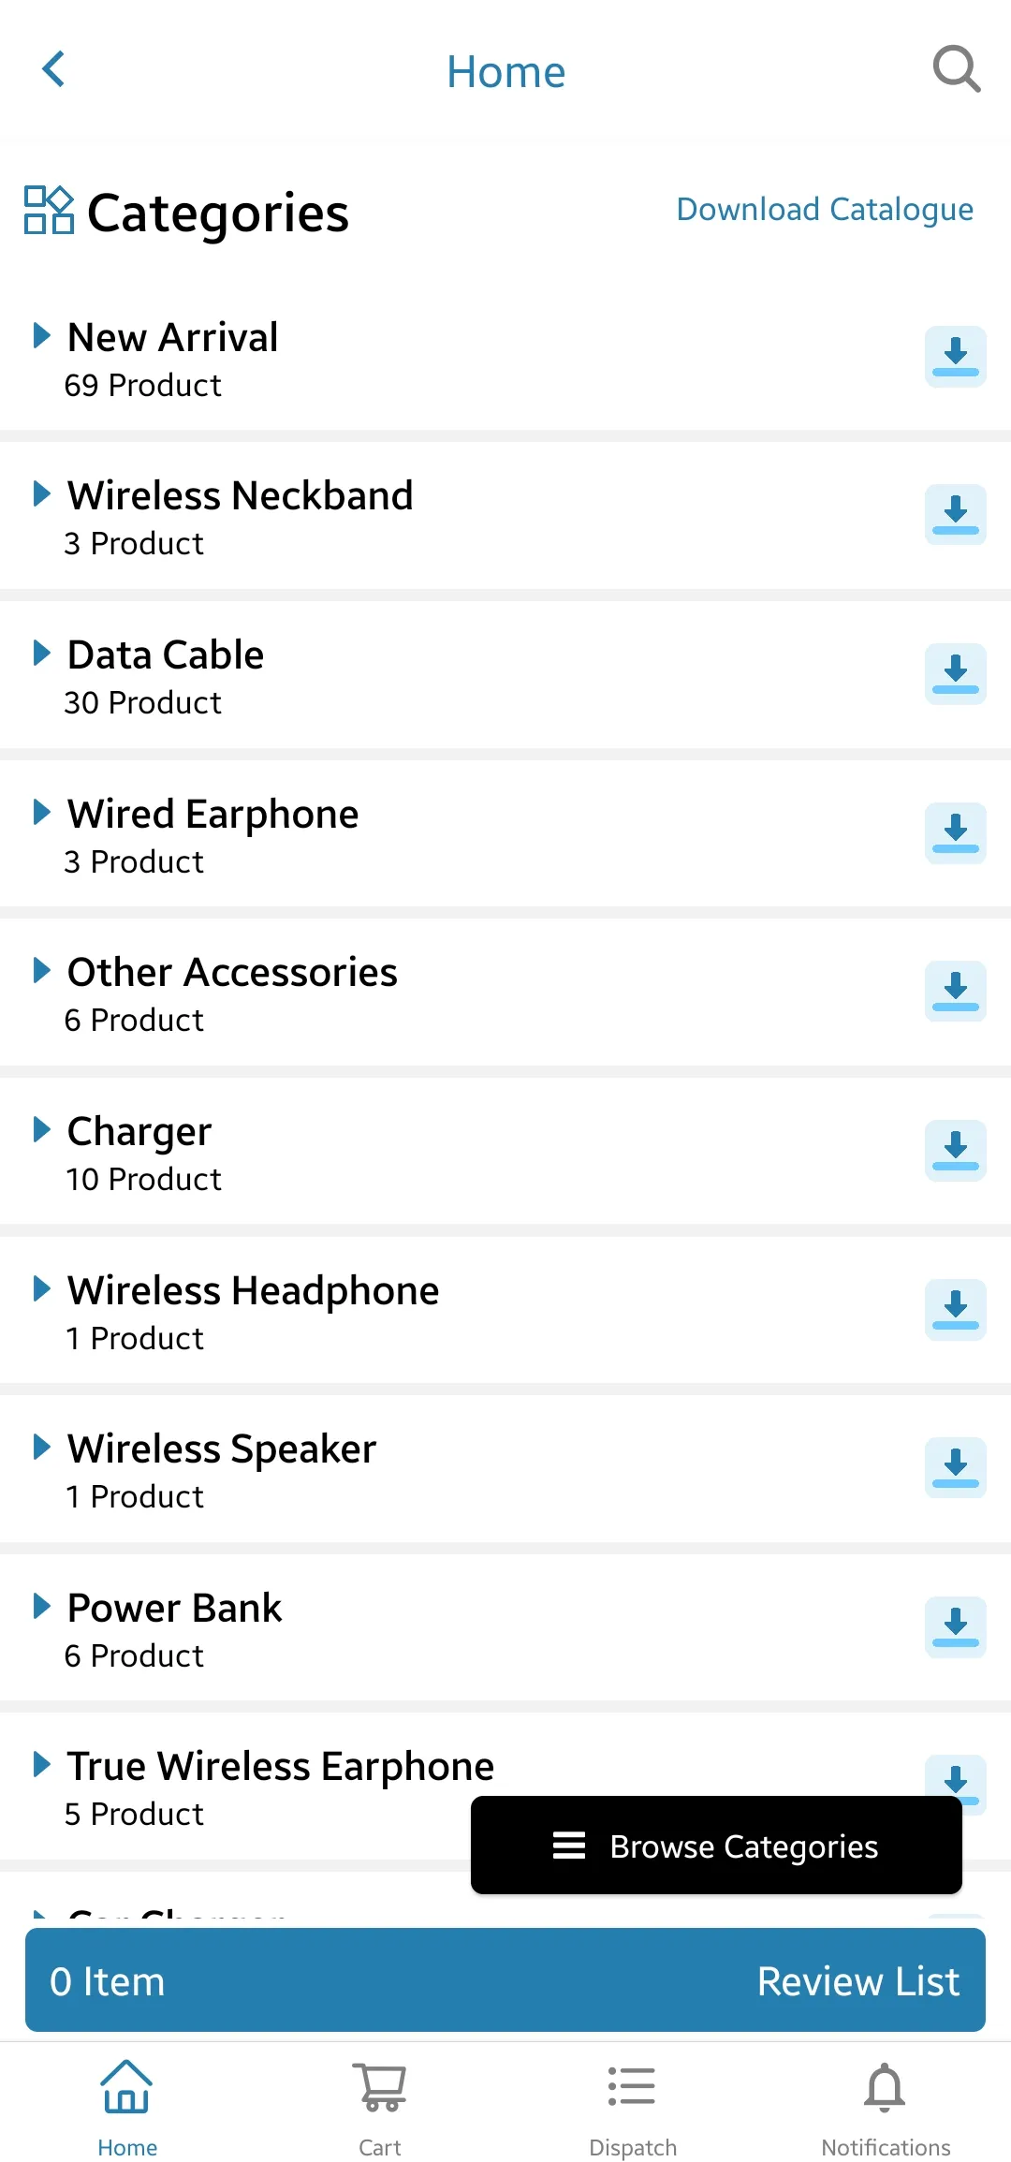
Task: Download the Wireless Speaker category catalogue
Action: [956, 1468]
